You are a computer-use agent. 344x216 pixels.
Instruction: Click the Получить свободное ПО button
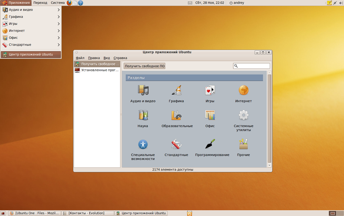click(144, 66)
